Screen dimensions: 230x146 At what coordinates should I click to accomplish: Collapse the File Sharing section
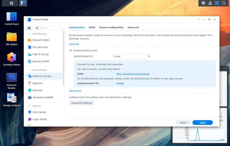pos(30,34)
